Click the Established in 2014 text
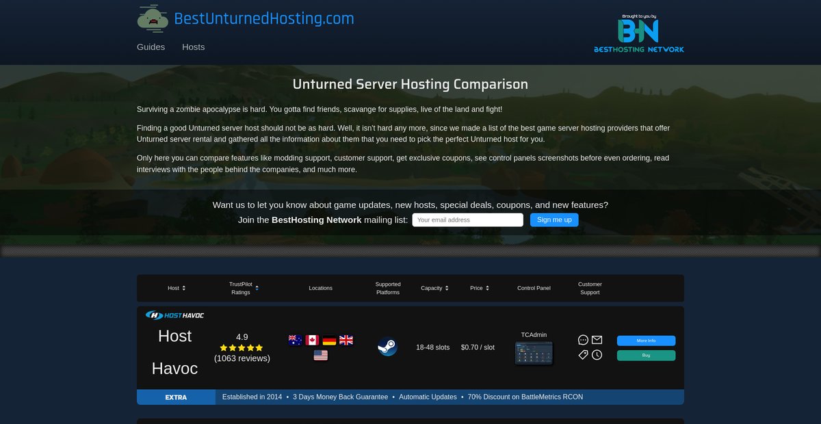Image resolution: width=821 pixels, height=424 pixels. click(252, 397)
